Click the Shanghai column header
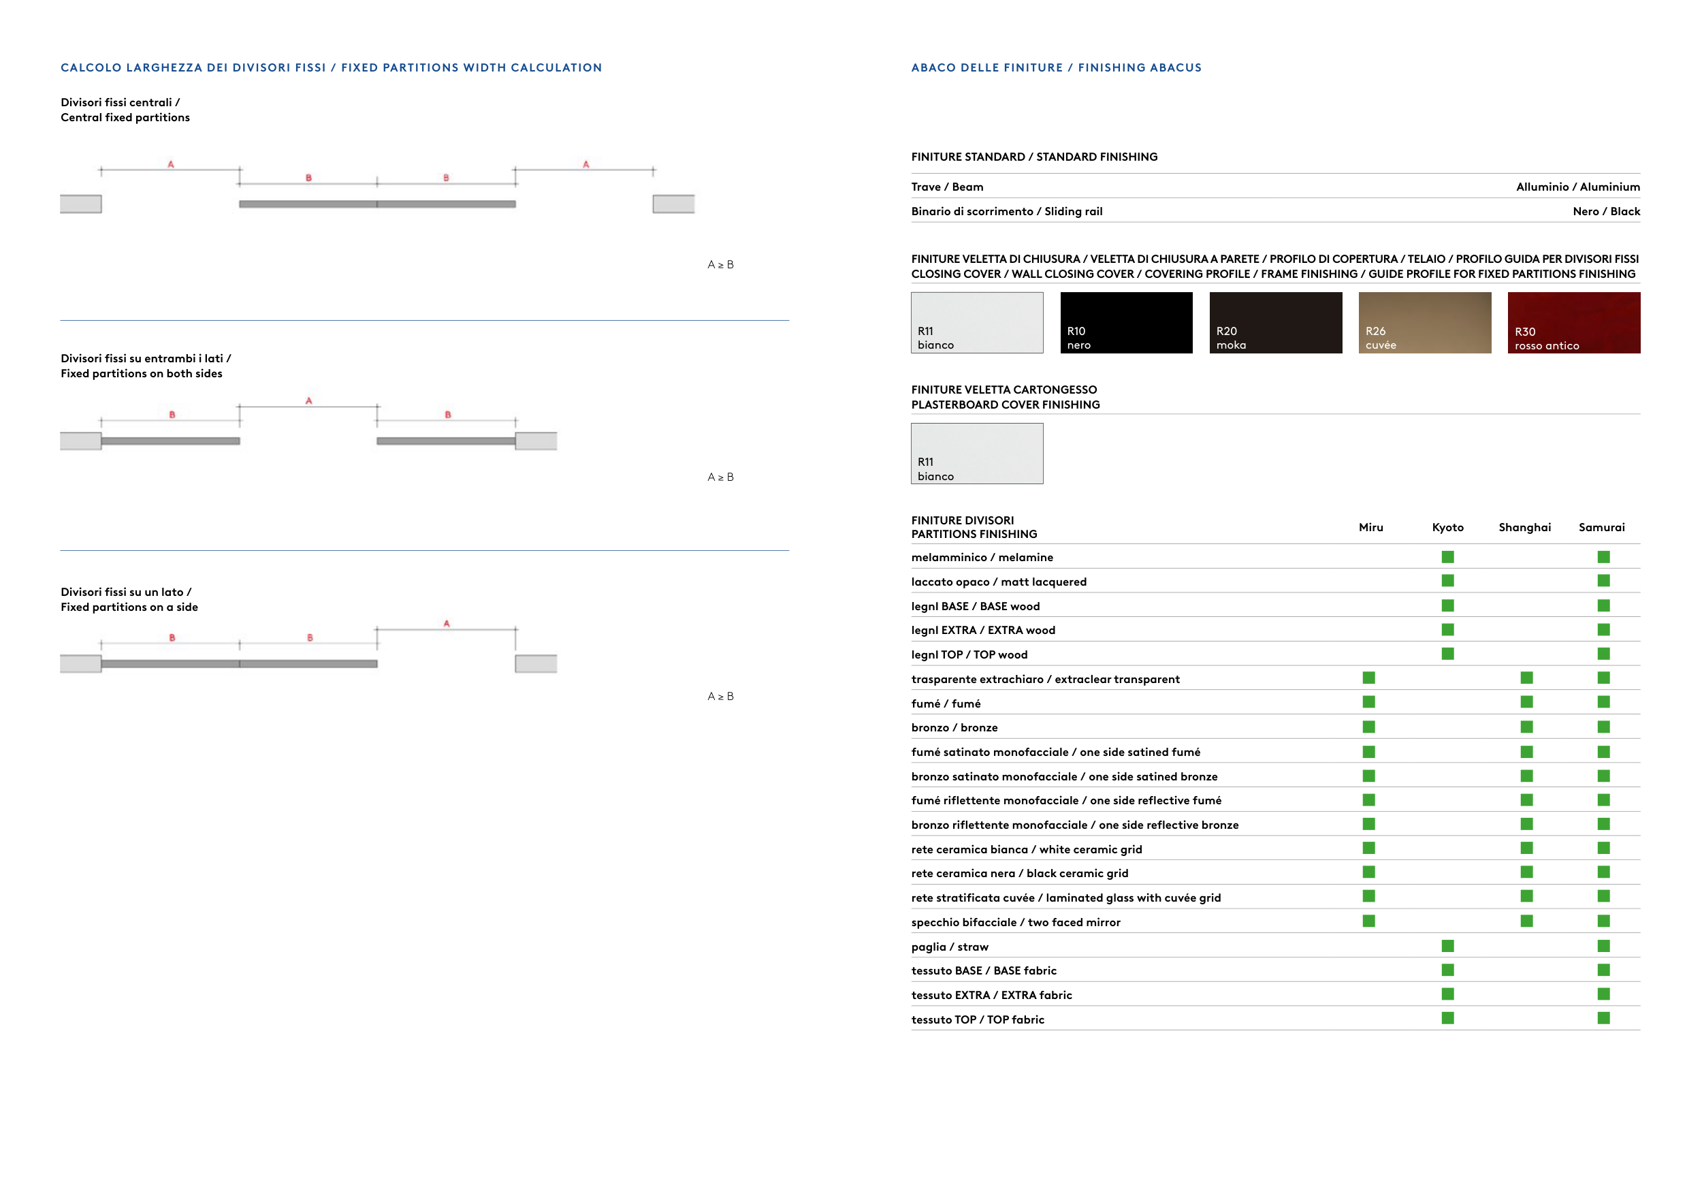 (x=1524, y=527)
